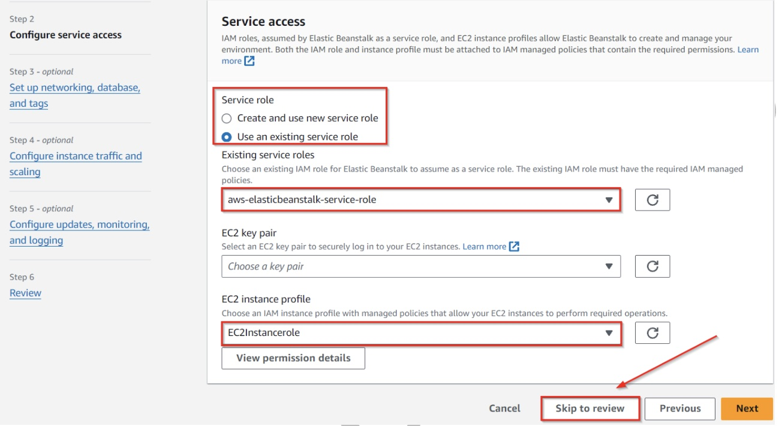782x426 pixels.
Task: Open the EC2 instance profile dropdown
Action: (421, 333)
